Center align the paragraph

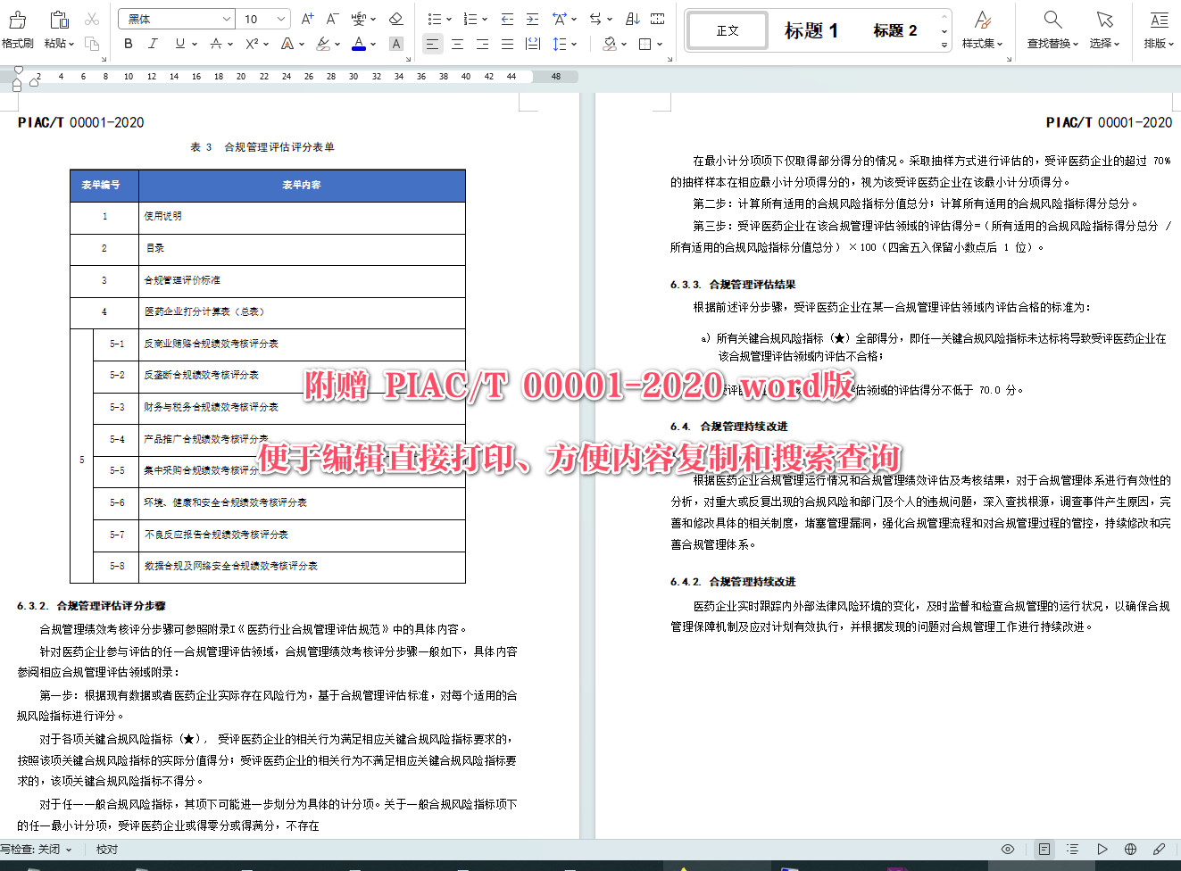pyautogui.click(x=457, y=44)
